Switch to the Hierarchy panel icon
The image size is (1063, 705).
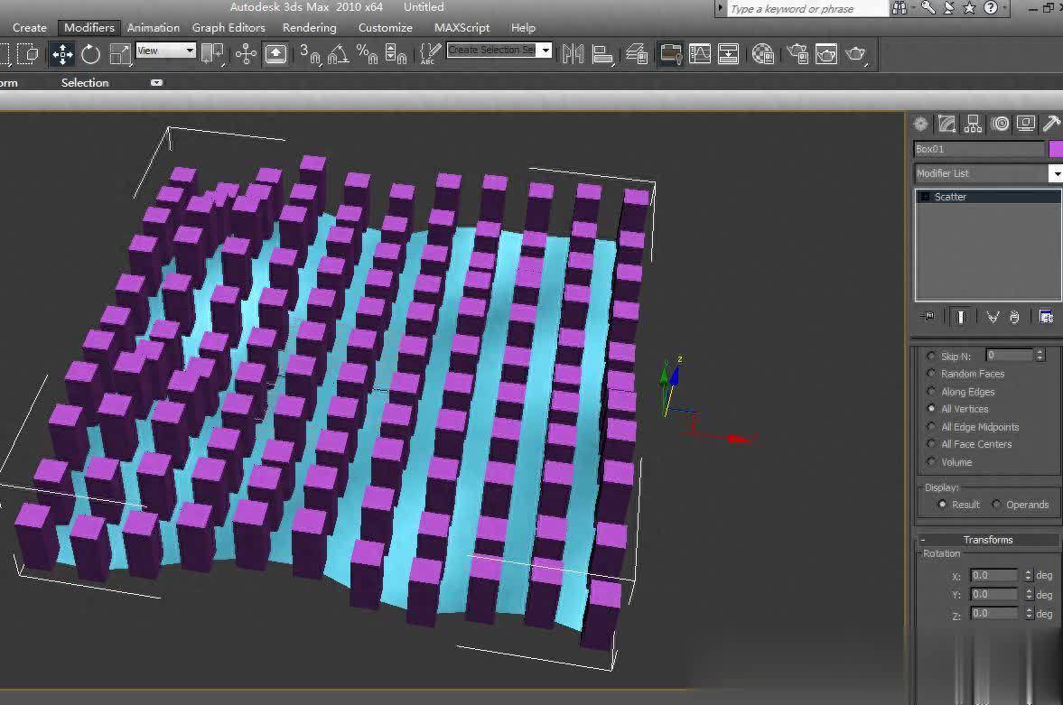(973, 124)
